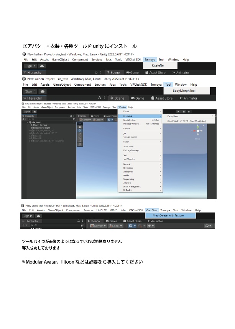
Task: Open the Local rotation dropdown in GatoTool screenshot
Action: tap(115, 226)
